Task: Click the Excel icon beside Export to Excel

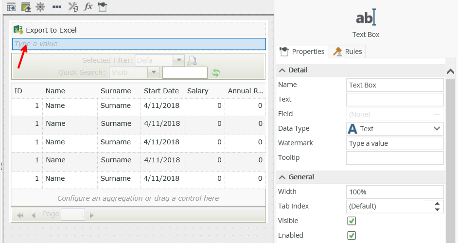Action: point(18,30)
